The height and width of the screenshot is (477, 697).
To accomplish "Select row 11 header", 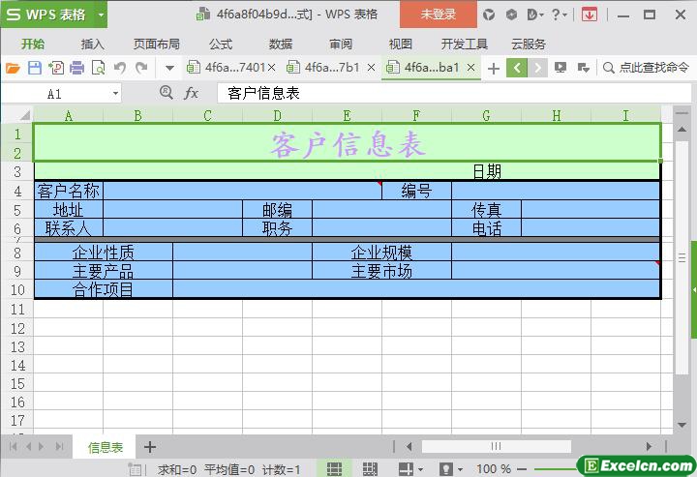I will 17,309.
